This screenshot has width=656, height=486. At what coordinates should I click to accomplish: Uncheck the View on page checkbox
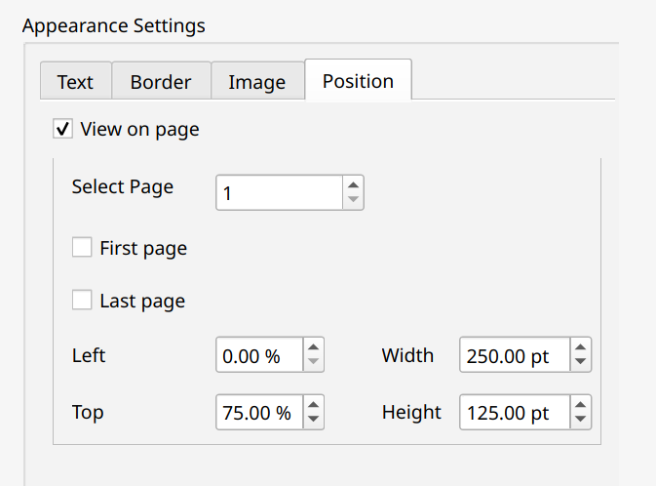pos(62,129)
